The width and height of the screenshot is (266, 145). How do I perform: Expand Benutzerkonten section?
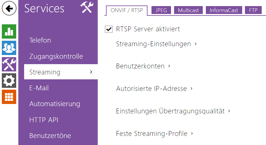click(x=143, y=66)
